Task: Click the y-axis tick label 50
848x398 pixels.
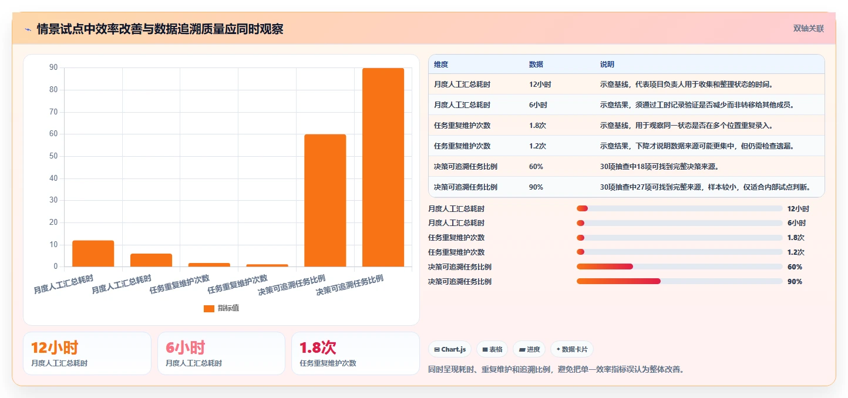Action: click(x=53, y=156)
